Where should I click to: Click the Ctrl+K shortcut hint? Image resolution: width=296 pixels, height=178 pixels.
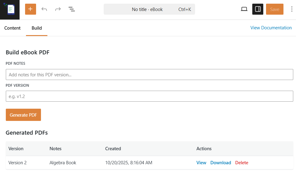point(185,9)
